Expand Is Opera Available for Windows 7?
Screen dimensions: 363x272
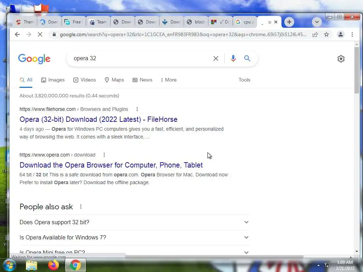[x=134, y=238]
